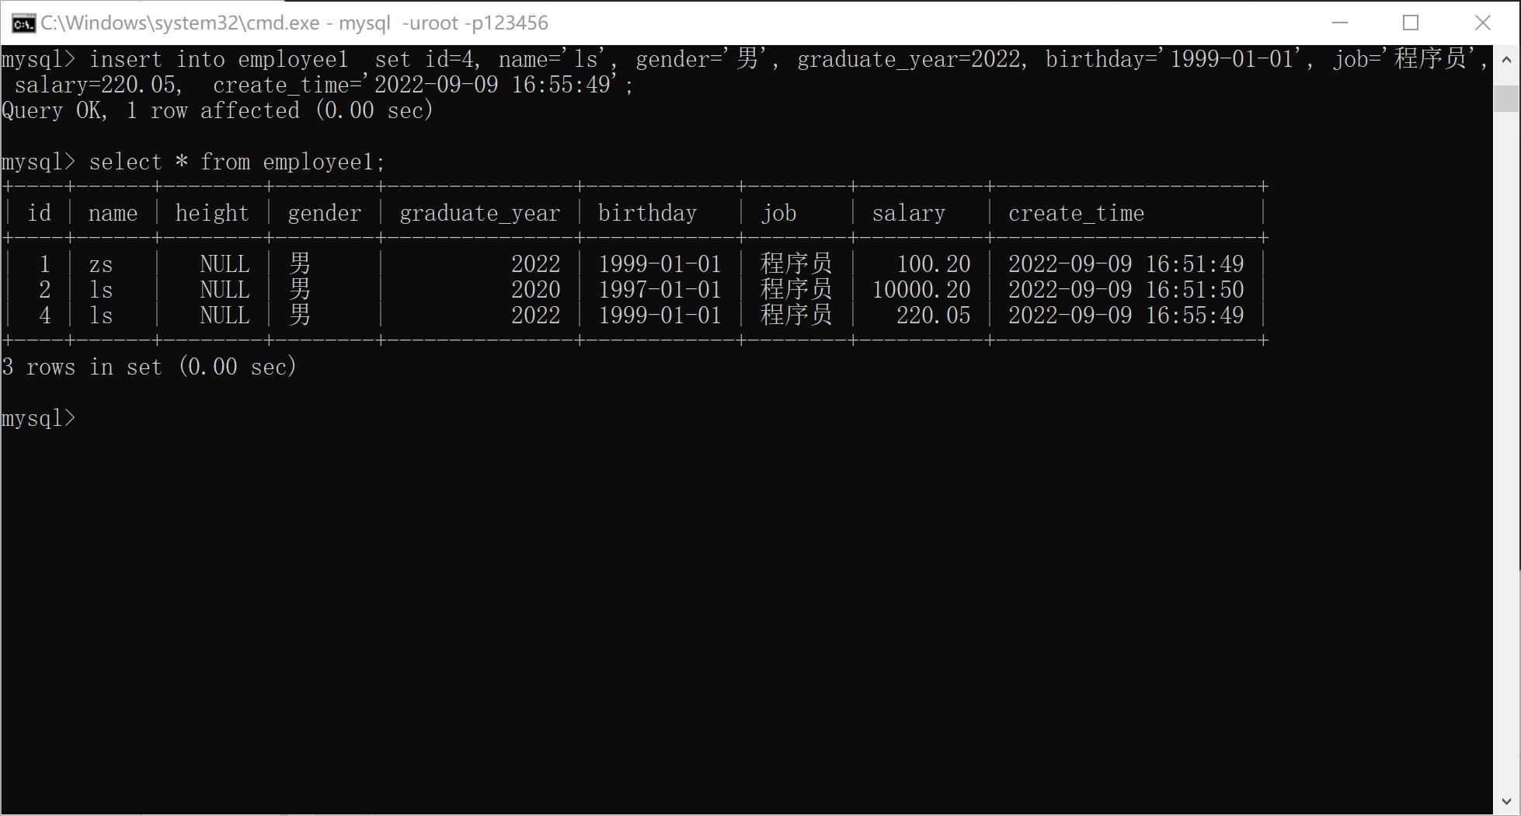Image resolution: width=1521 pixels, height=816 pixels.
Task: Click the 'create_time' column header
Action: [1076, 213]
